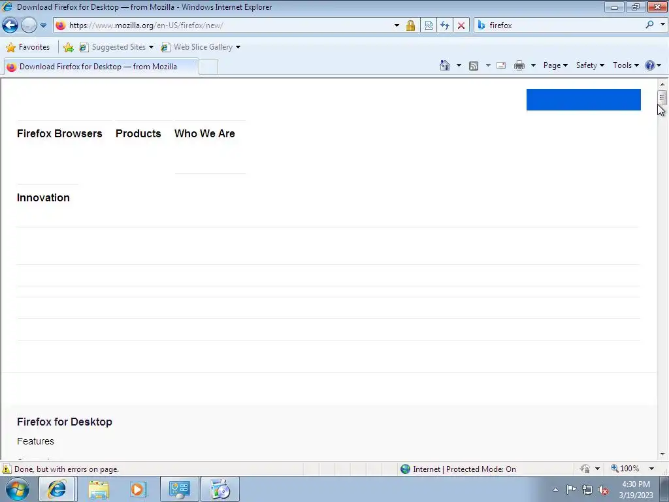The height and width of the screenshot is (502, 669).
Task: Expand the Print options dropdown arrow
Action: [x=533, y=65]
